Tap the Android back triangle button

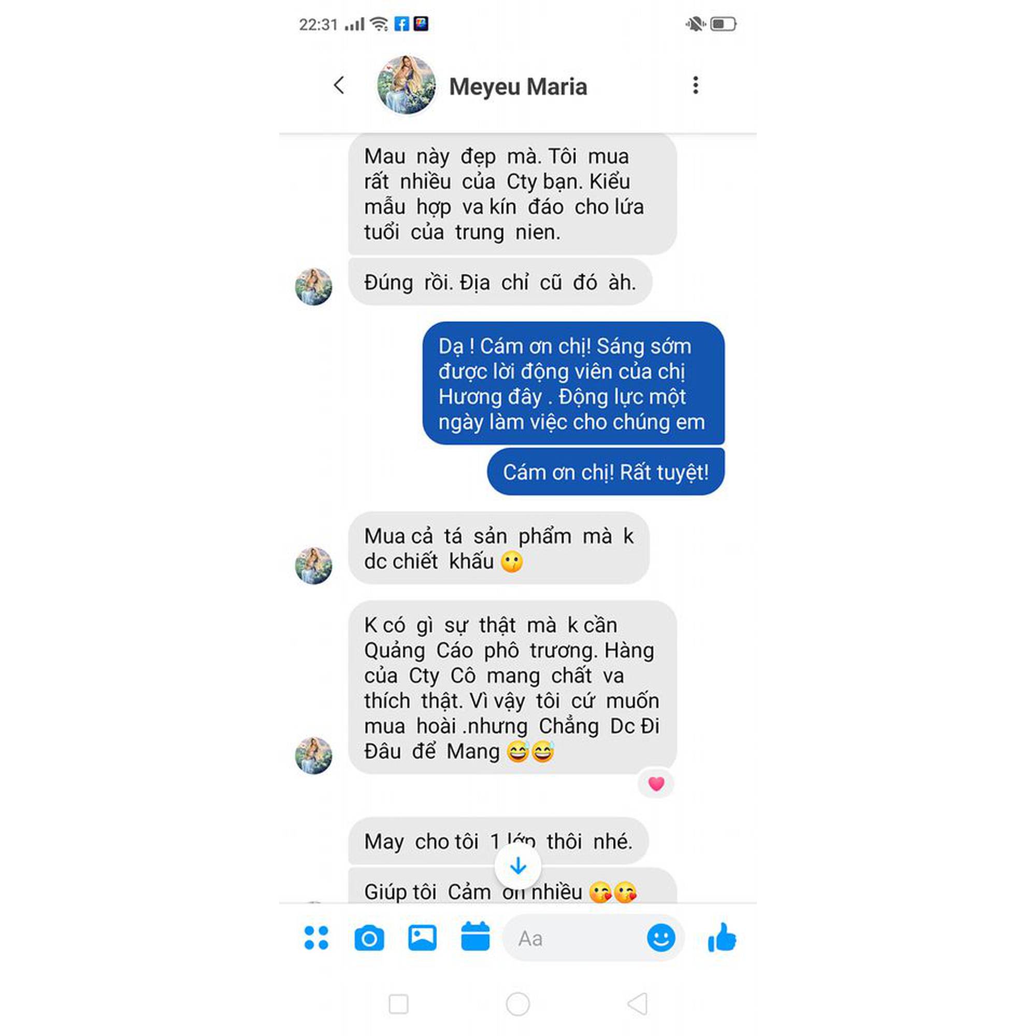(x=638, y=1004)
